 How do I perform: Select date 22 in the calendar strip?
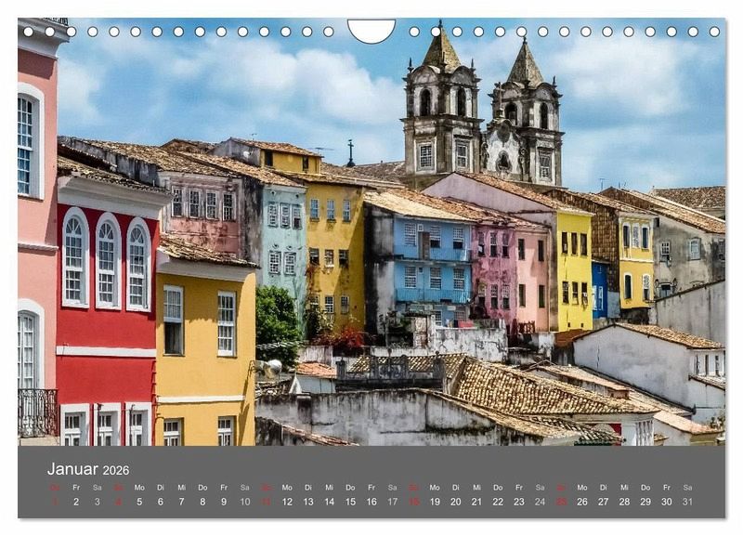[x=498, y=502]
